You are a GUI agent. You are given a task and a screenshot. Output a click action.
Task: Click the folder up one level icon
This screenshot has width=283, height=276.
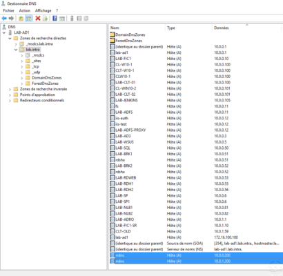click(x=21, y=19)
